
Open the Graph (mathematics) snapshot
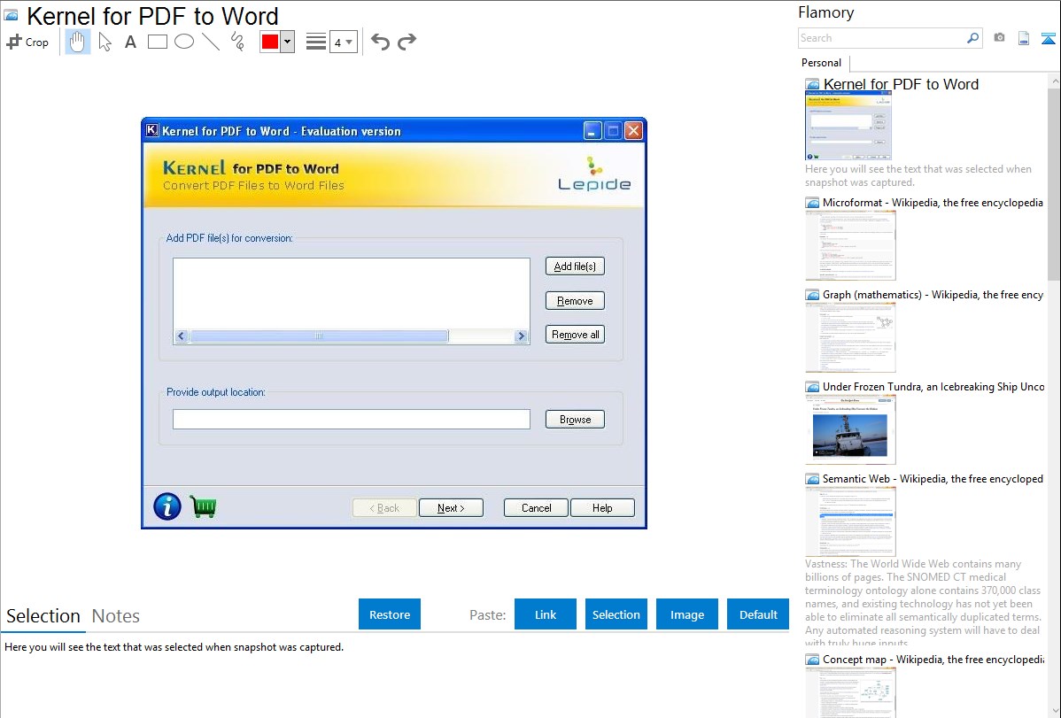tap(850, 337)
